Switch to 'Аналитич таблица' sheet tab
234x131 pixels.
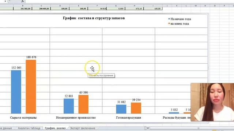coord(29,128)
